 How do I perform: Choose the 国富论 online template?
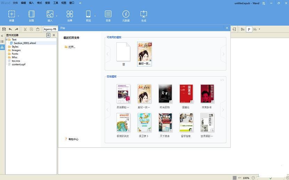(186, 96)
